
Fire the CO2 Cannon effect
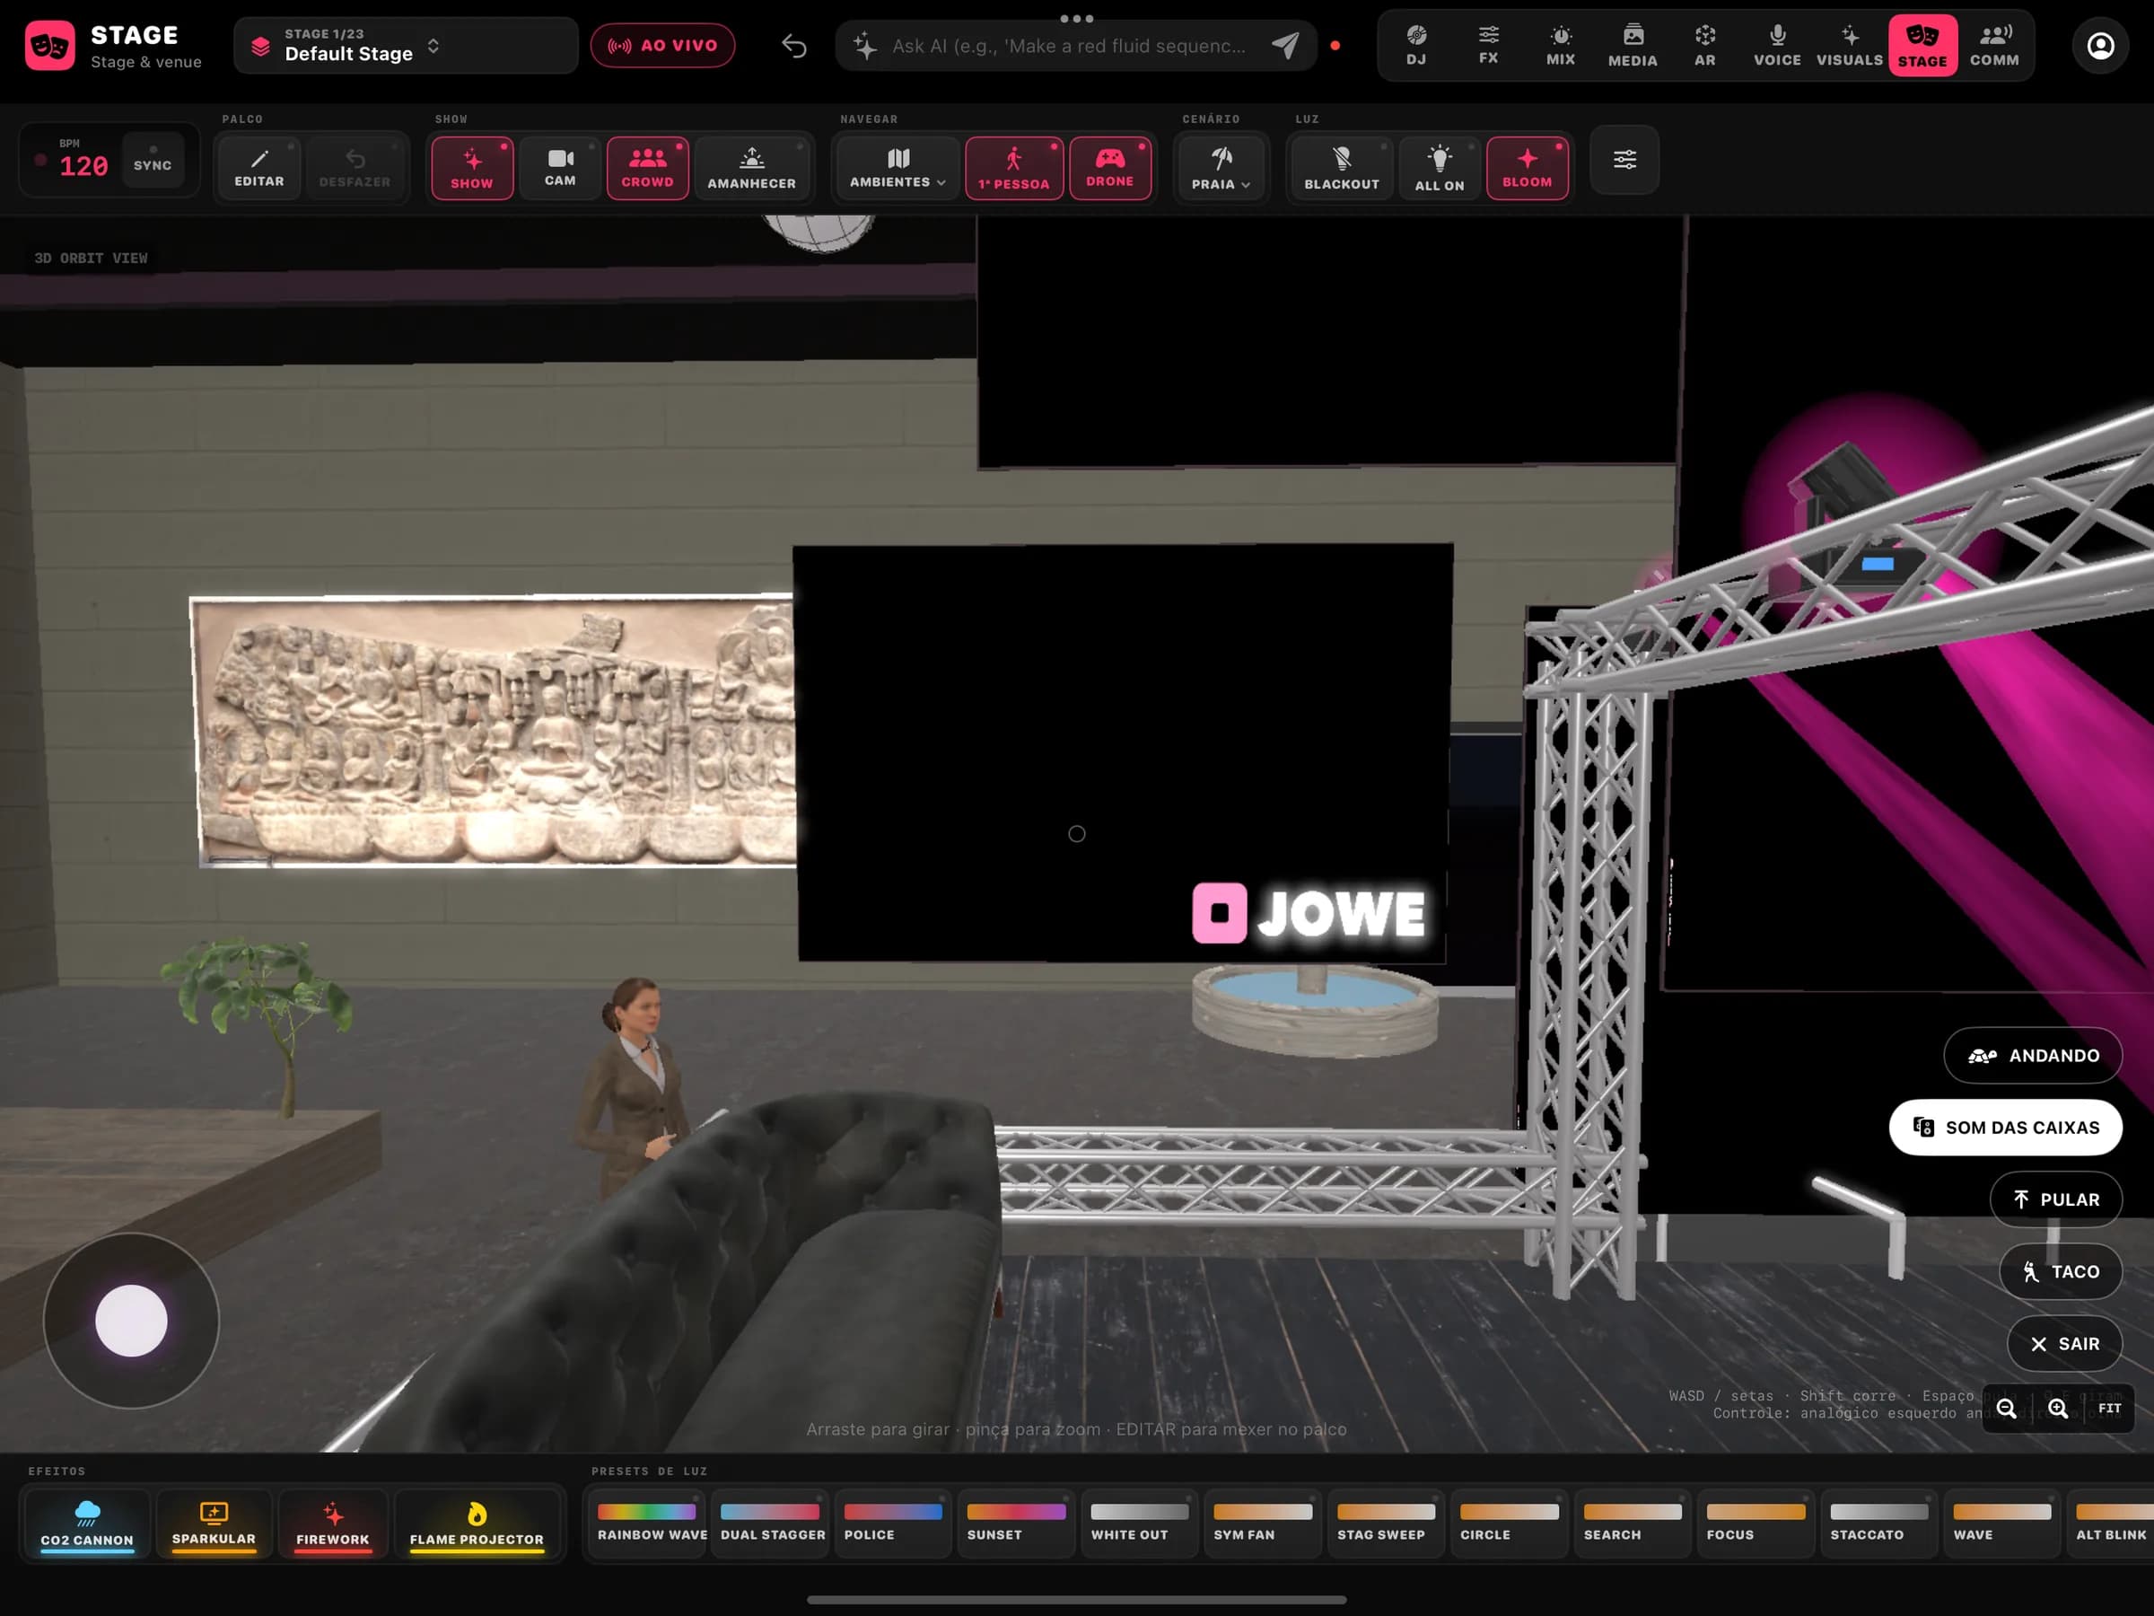click(x=87, y=1524)
